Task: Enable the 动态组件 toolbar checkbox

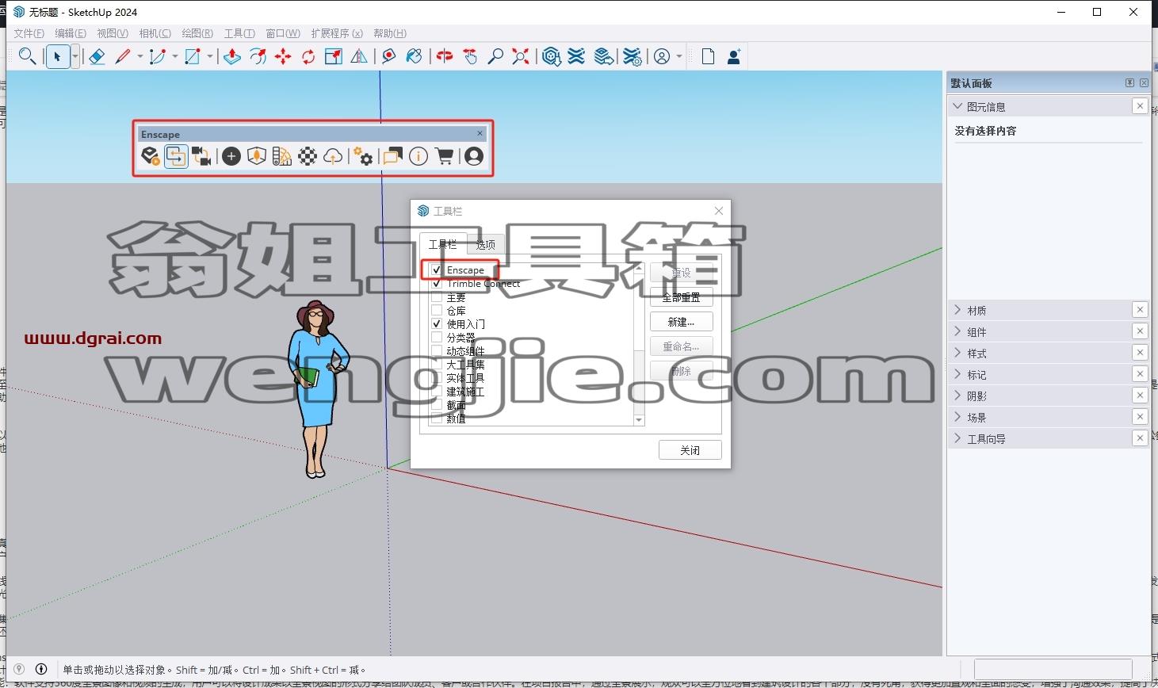Action: (437, 351)
